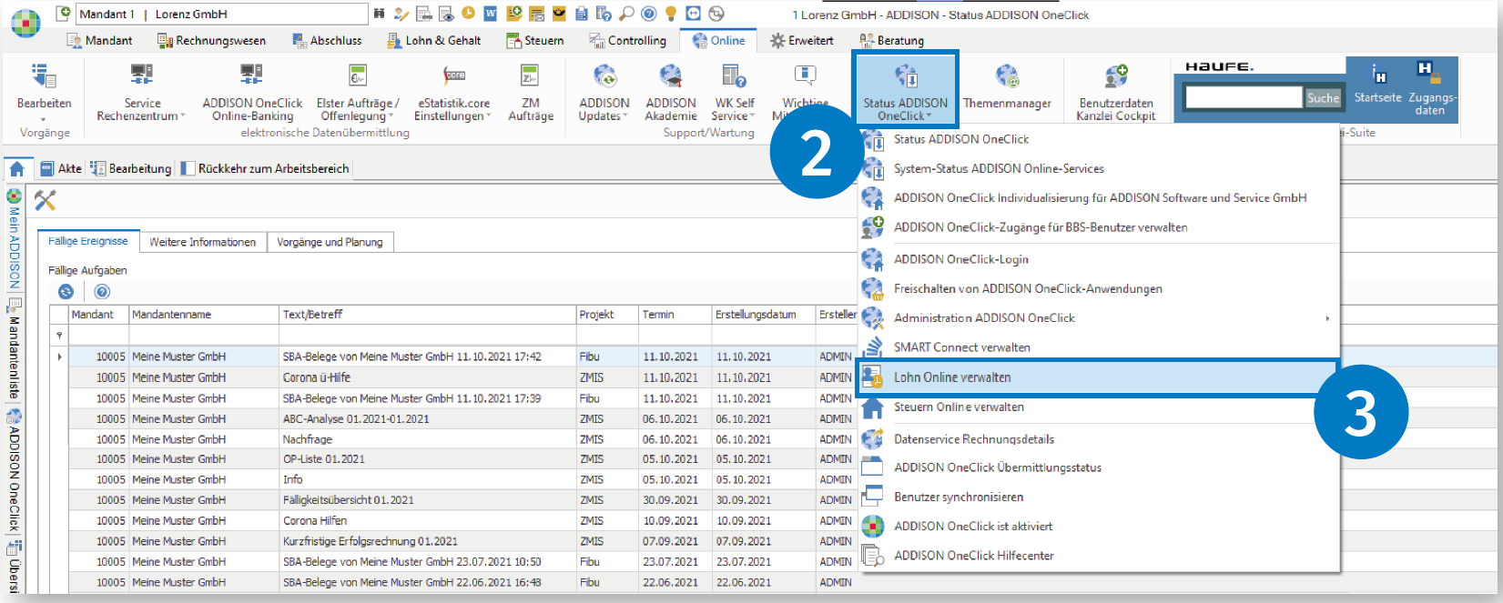Open Benutzerdaten Kanzlei Cockpit
Image resolution: width=1503 pixels, height=603 pixels.
[1116, 92]
